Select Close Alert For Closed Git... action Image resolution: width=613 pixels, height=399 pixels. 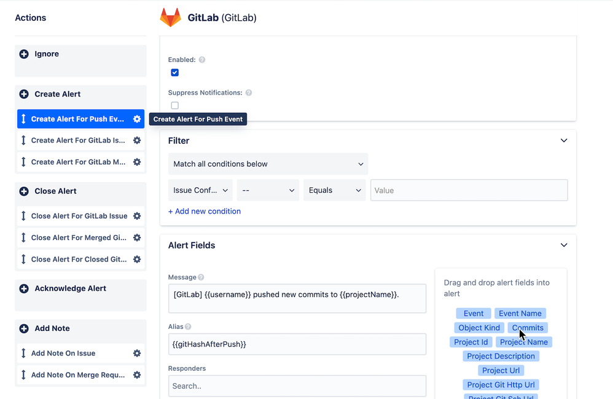point(81,259)
